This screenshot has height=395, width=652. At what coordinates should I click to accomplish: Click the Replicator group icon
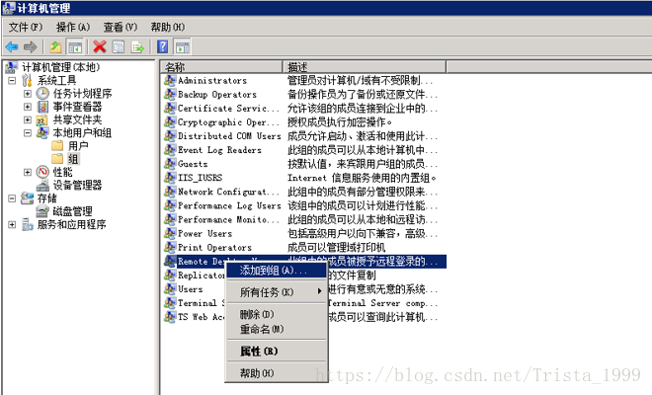pos(170,275)
